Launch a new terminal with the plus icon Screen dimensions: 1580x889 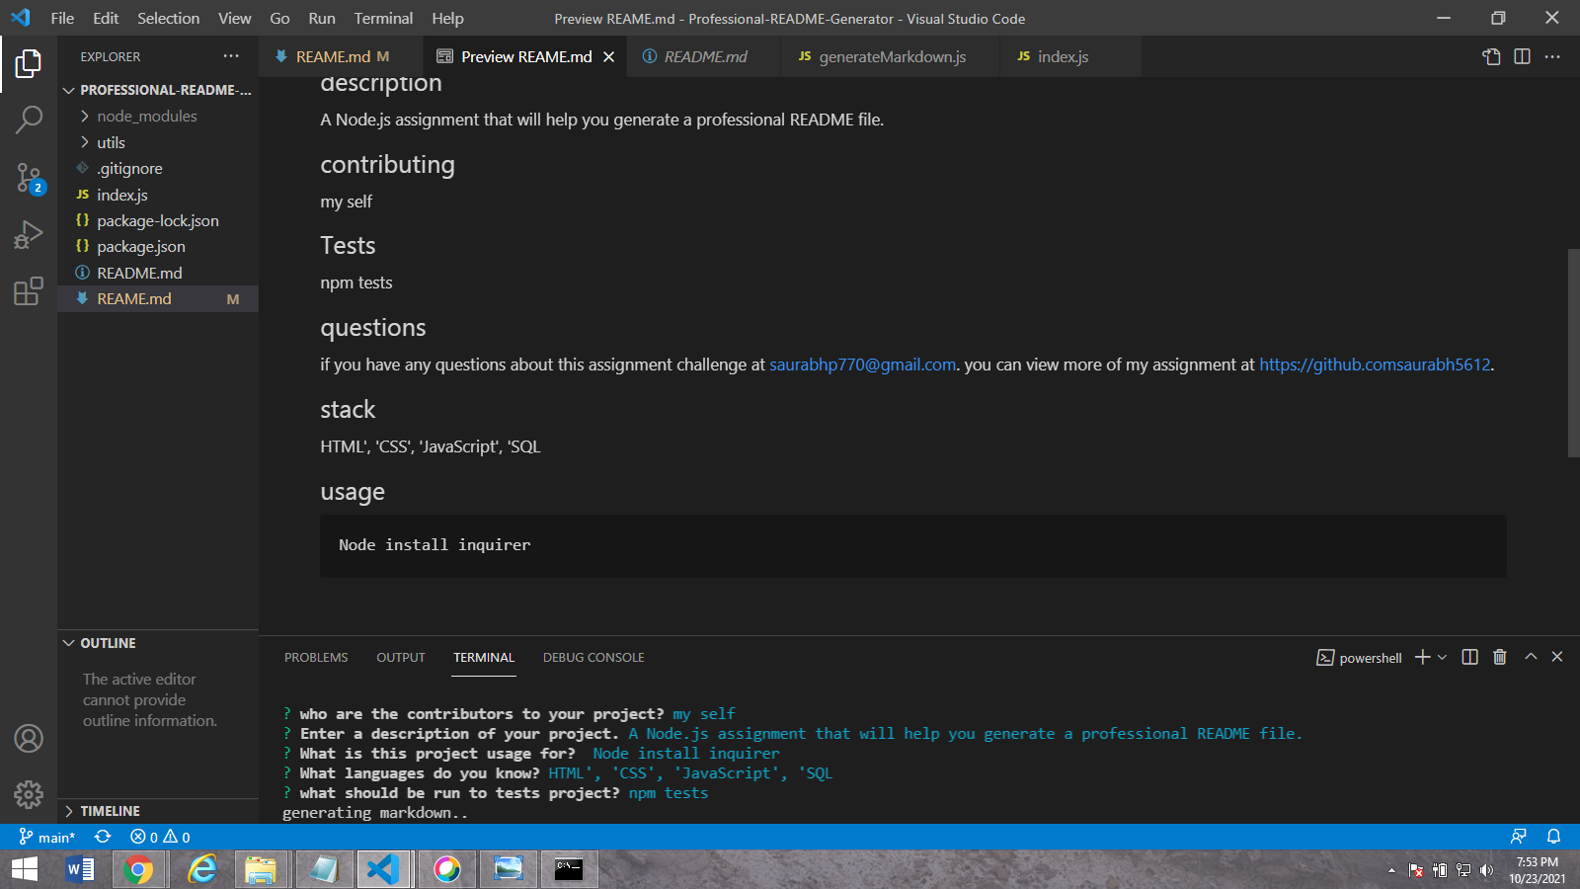click(1421, 657)
